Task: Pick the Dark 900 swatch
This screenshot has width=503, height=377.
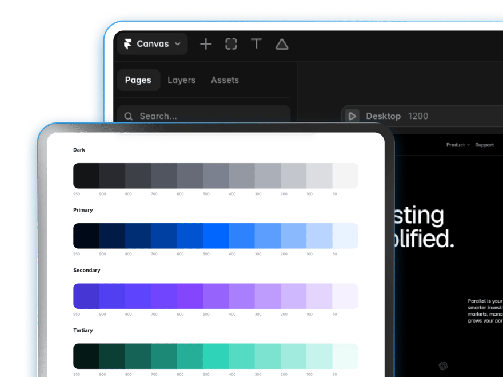Action: [112, 176]
